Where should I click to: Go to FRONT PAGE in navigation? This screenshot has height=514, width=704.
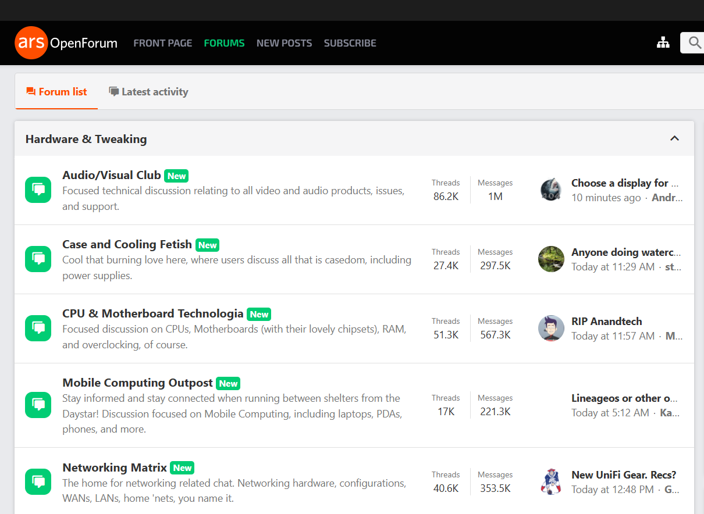(163, 43)
